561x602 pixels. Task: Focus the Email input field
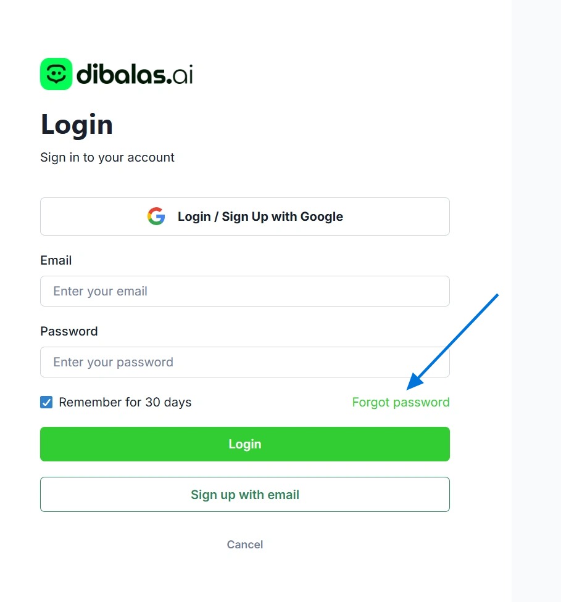pos(245,291)
